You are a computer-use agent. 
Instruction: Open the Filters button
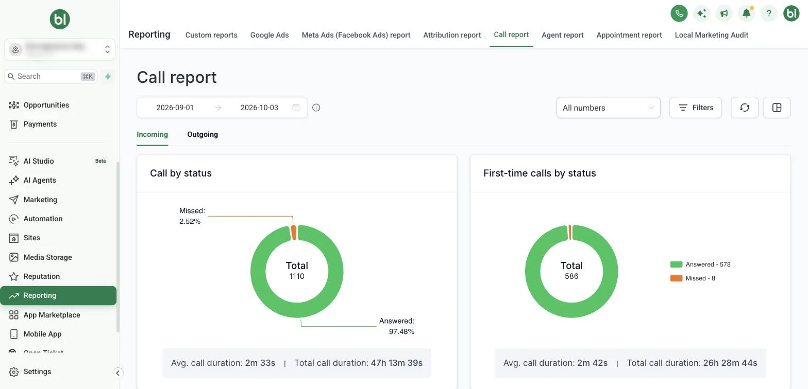coord(696,108)
